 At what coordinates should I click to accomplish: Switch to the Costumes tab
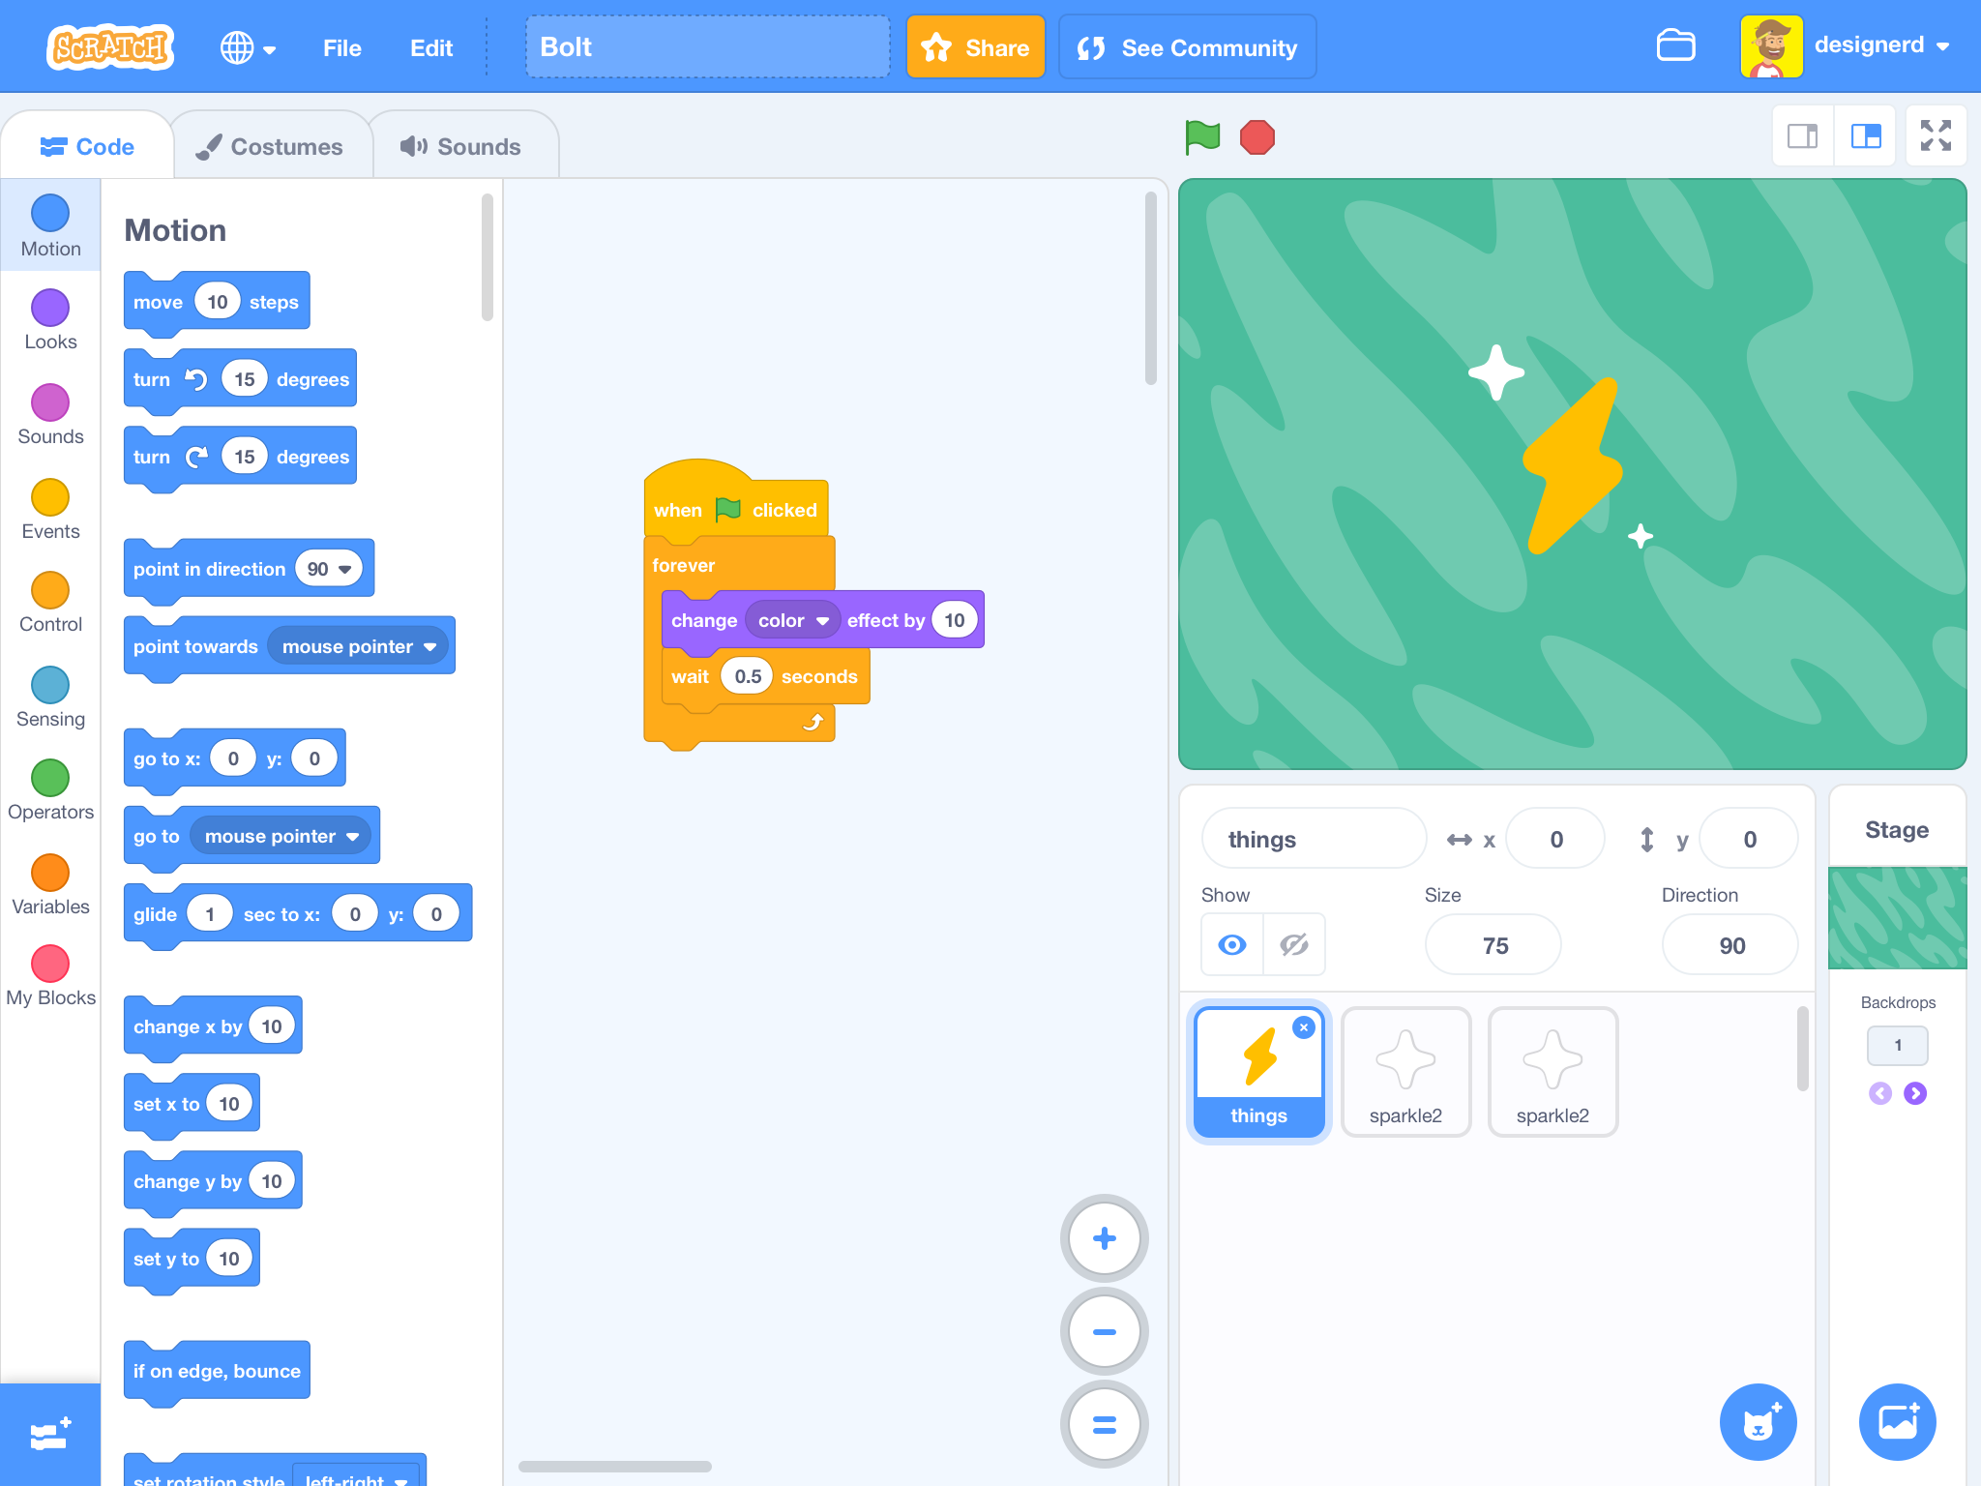pos(270,146)
